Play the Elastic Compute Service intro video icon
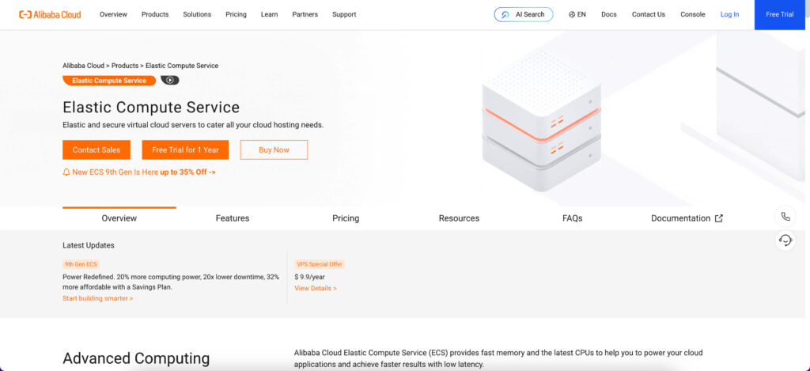 point(170,80)
